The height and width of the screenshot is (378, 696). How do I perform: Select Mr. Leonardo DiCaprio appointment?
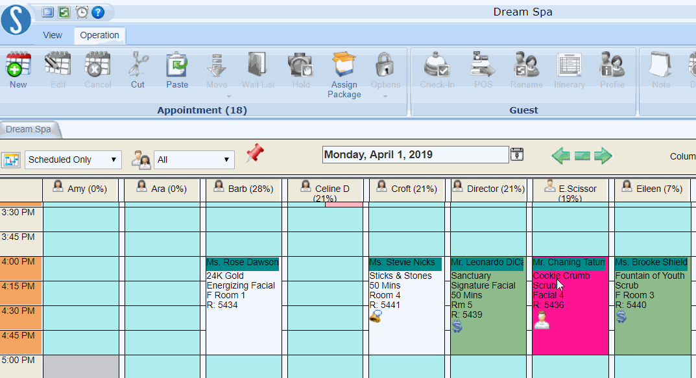point(488,305)
